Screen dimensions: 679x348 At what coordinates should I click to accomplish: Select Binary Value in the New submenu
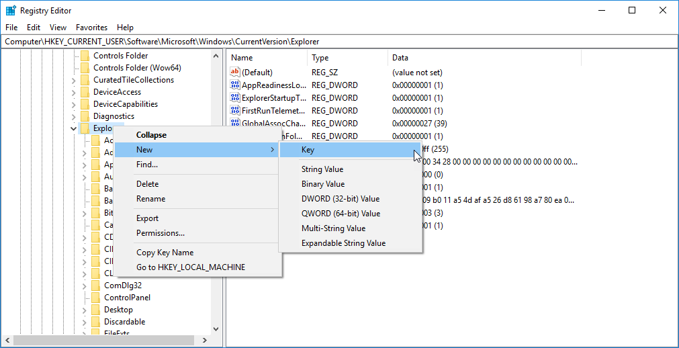350,184
